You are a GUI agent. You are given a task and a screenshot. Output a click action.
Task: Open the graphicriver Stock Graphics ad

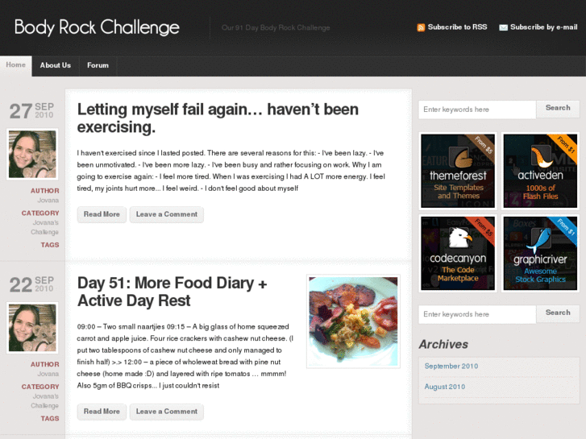pos(540,253)
